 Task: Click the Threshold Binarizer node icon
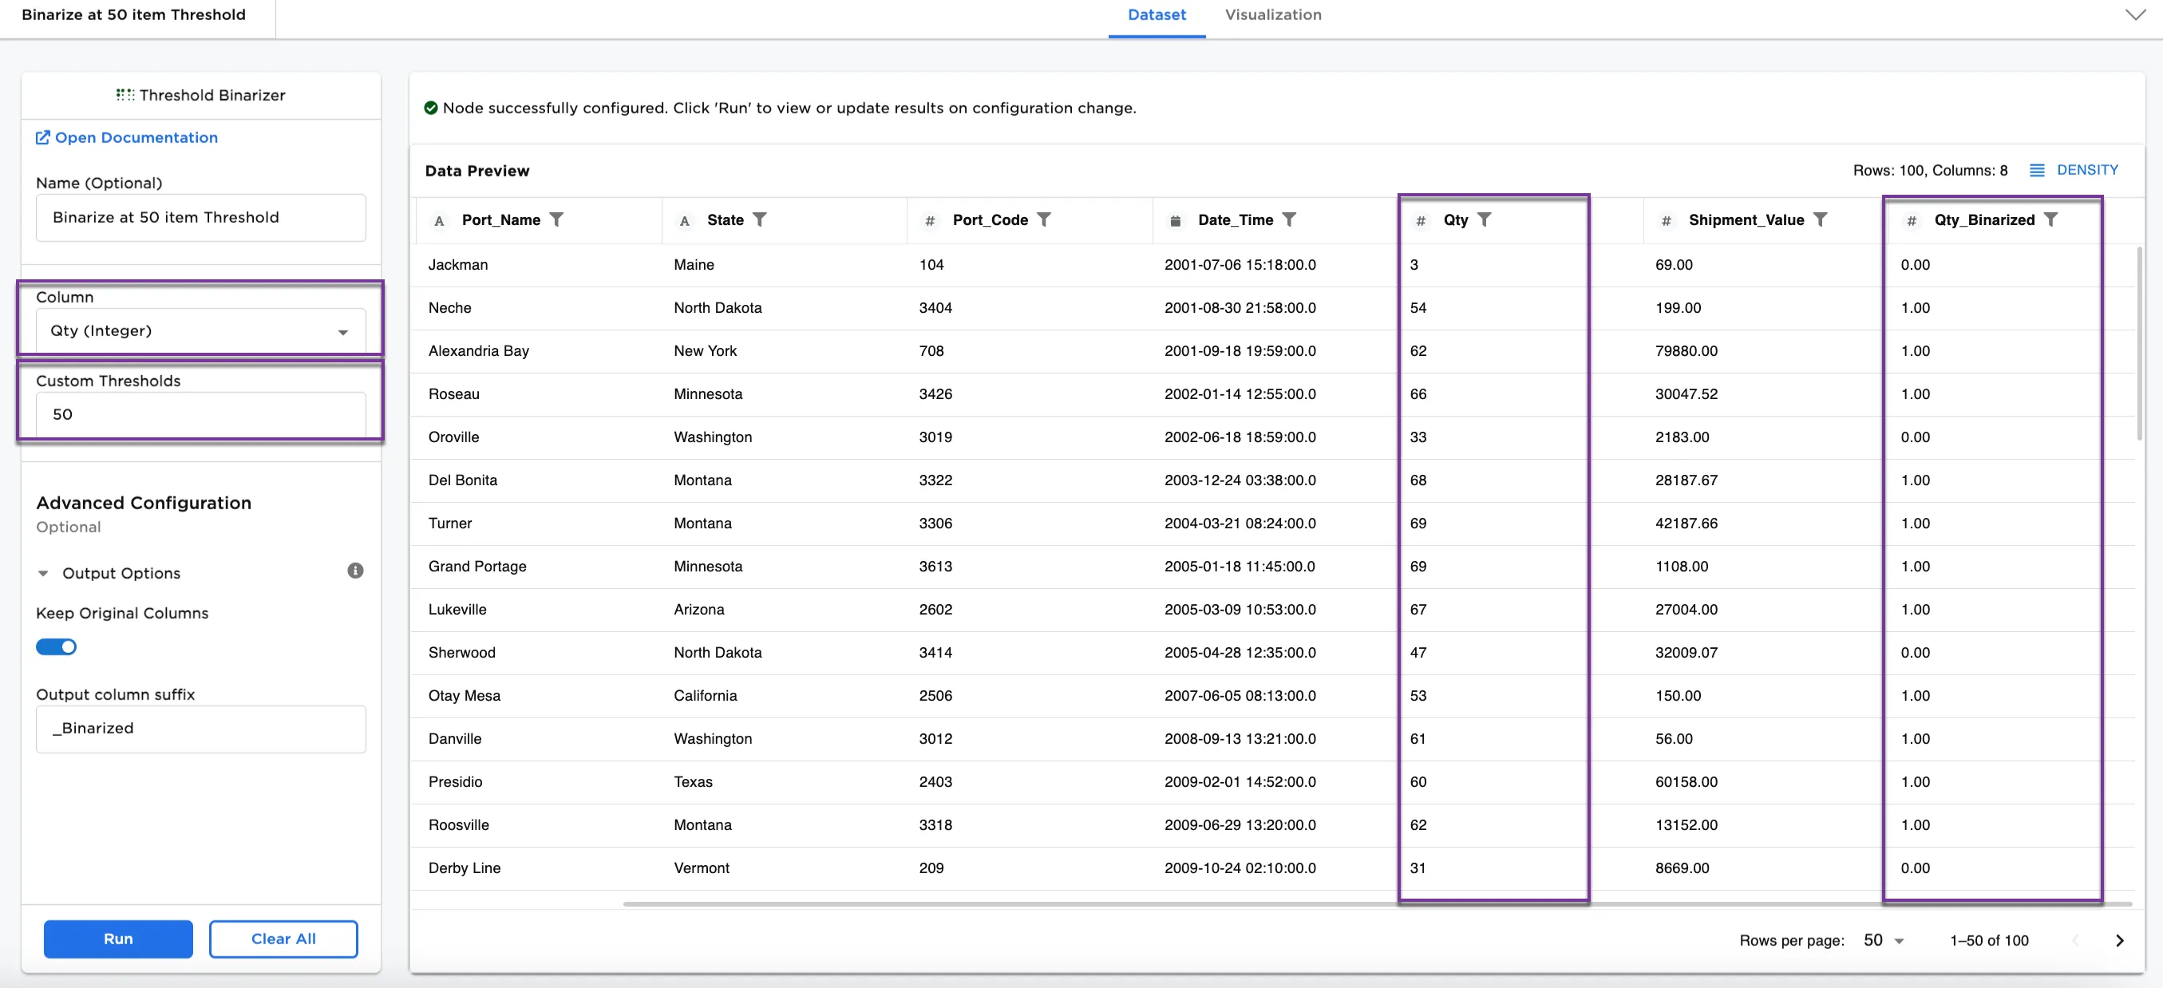coord(125,95)
